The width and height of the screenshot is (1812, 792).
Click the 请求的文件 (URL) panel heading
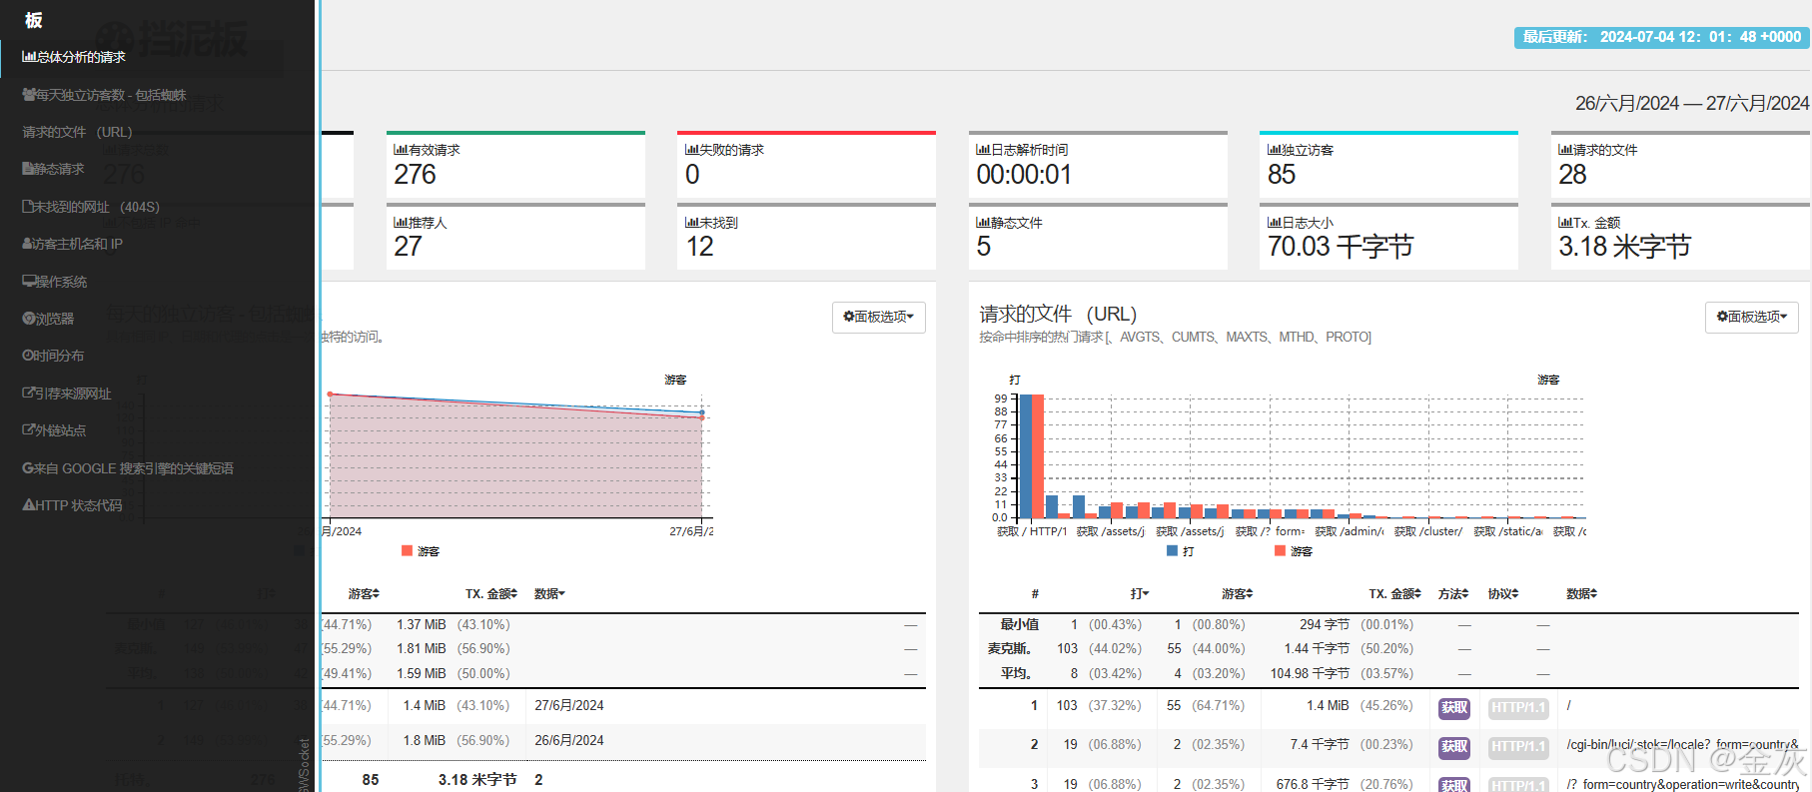coord(1058,314)
